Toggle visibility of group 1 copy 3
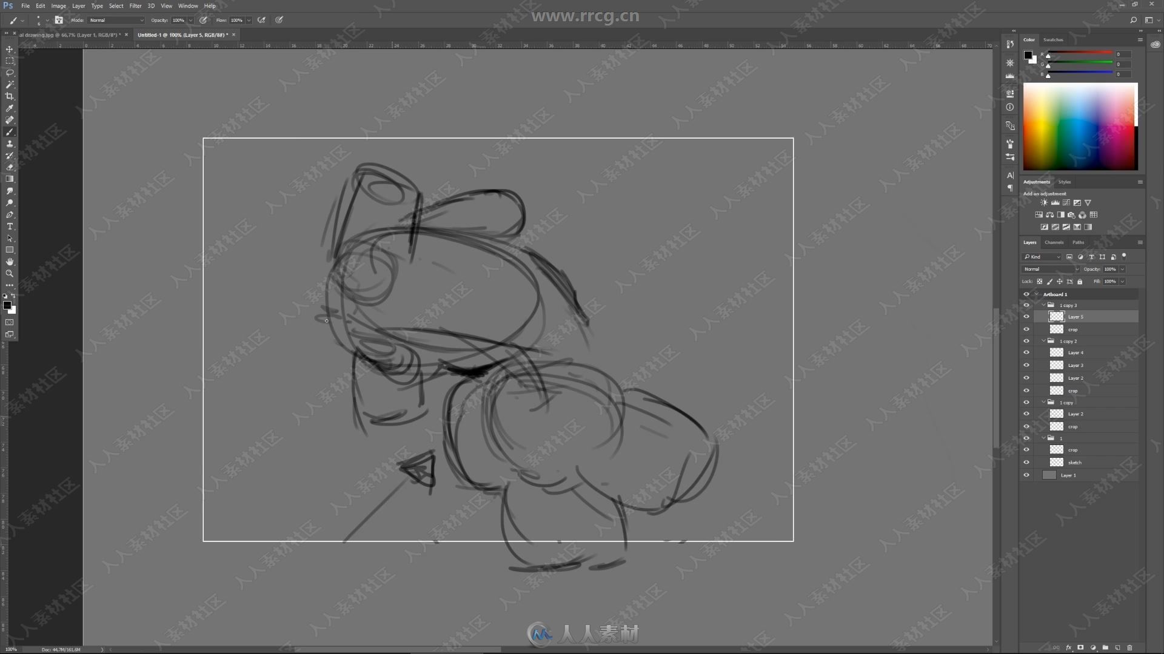 coord(1026,305)
